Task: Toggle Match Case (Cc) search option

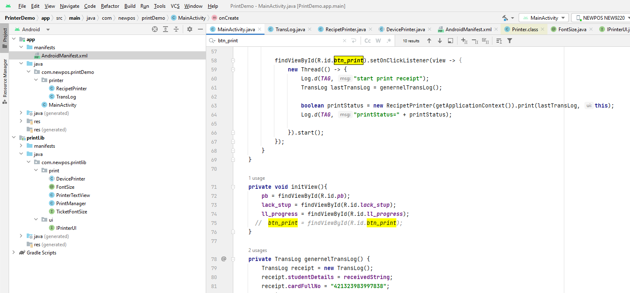Action: pos(368,41)
